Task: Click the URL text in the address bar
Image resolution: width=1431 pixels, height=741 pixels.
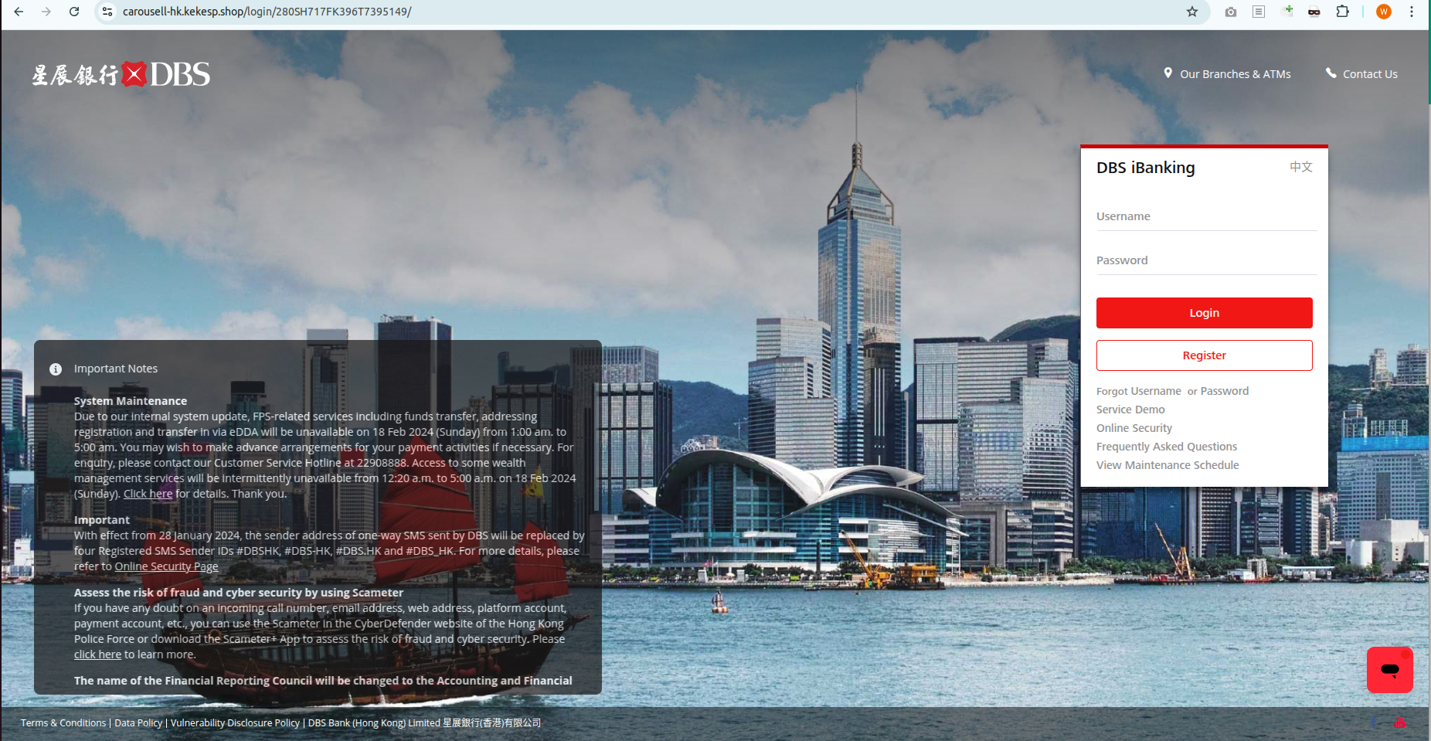Action: [267, 12]
